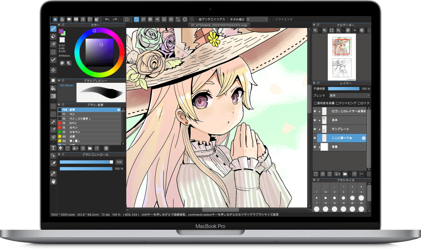Click the delete brush trash button
Image resolution: width=421 pixels, height=250 pixels.
point(106,148)
